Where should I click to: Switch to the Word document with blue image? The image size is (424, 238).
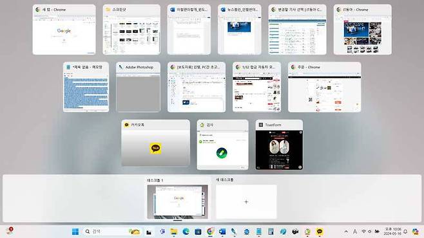240,30
